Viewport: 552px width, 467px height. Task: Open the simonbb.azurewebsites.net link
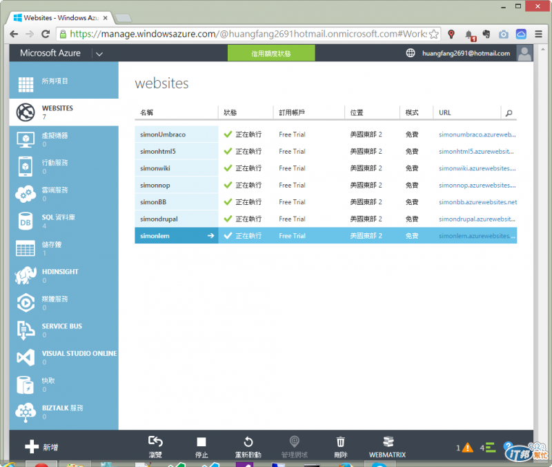click(x=477, y=202)
